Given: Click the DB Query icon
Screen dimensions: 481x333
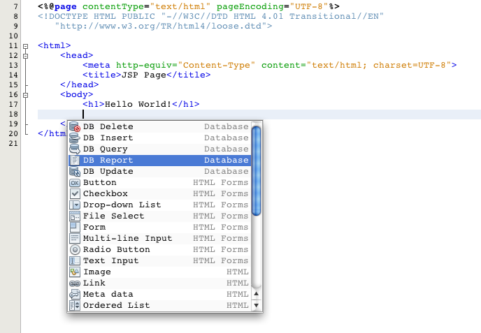Looking at the screenshot, I should click(x=75, y=149).
